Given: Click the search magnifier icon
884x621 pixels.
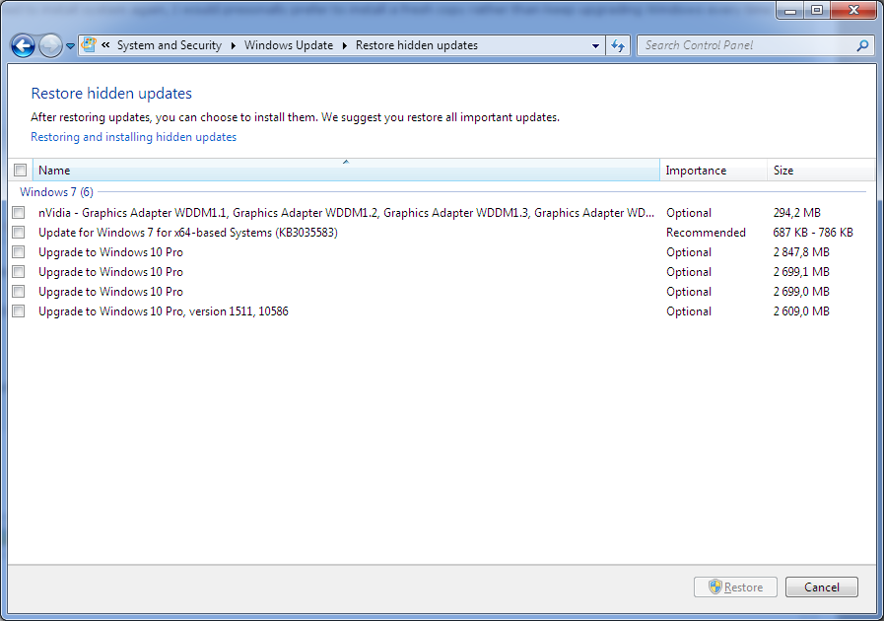Looking at the screenshot, I should point(862,45).
